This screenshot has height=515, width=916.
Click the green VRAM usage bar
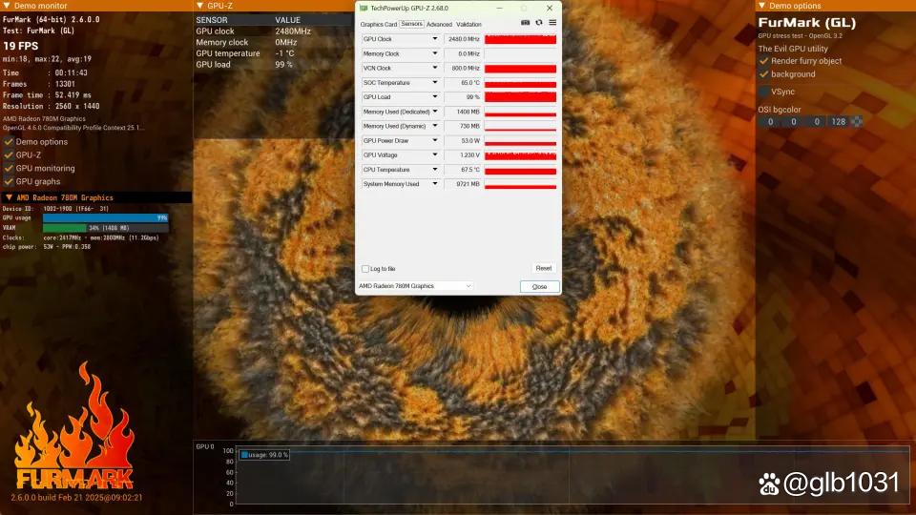64,228
